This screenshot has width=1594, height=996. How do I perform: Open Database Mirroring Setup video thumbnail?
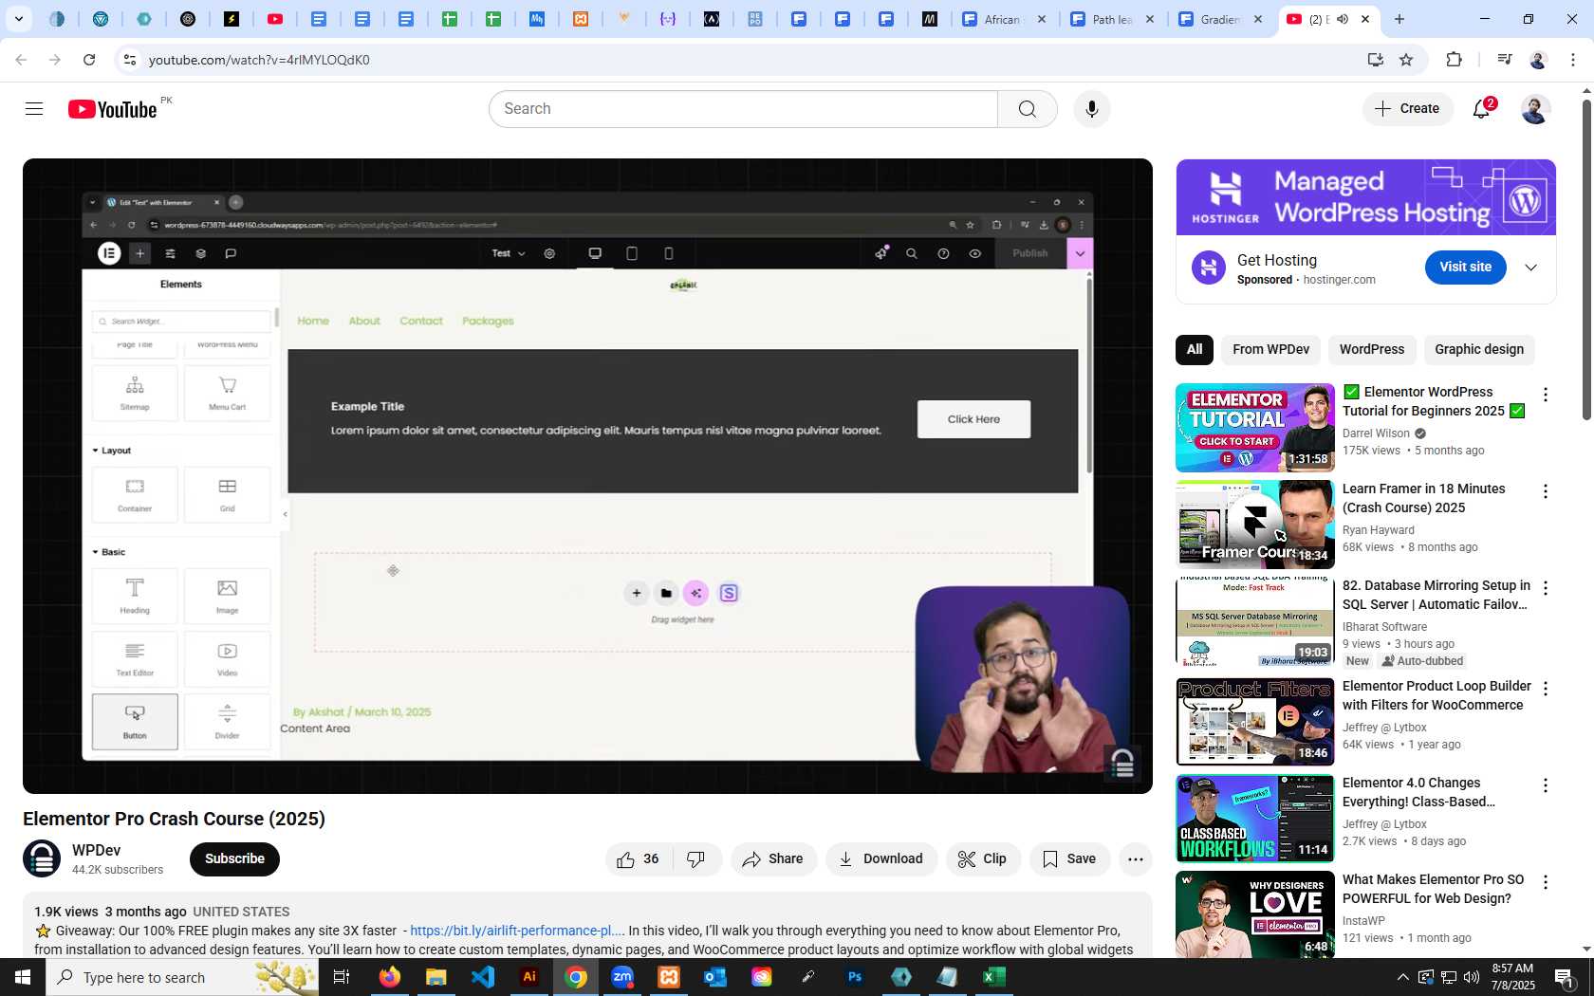pyautogui.click(x=1255, y=621)
